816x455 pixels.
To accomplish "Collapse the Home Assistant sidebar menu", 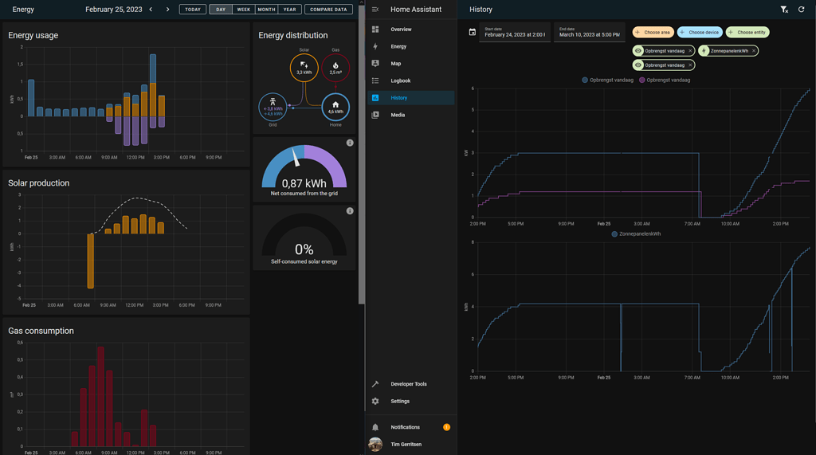I will pos(375,10).
